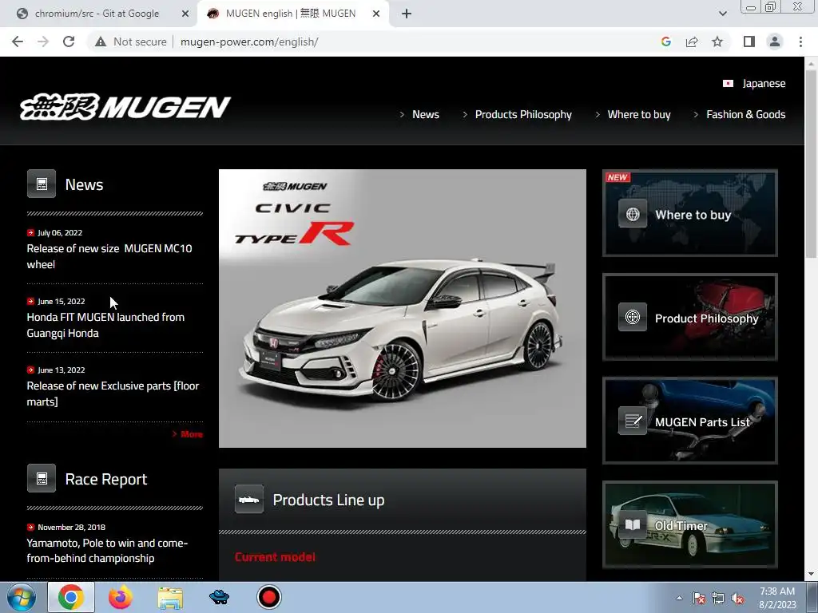The height and width of the screenshot is (613, 818).
Task: Open the Where to buy tile
Action: (x=690, y=212)
